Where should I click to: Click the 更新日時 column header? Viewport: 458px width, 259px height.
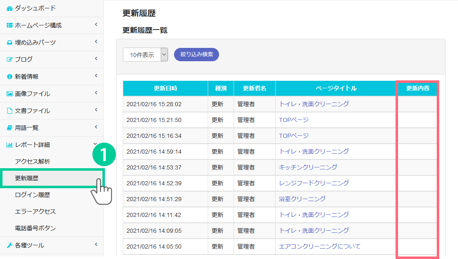coord(165,88)
